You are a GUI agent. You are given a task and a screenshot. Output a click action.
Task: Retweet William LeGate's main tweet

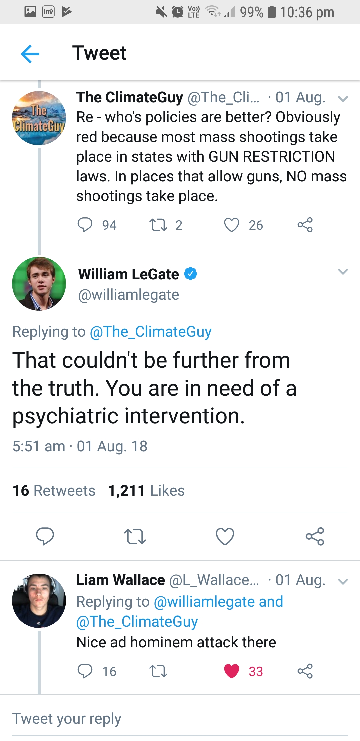(135, 536)
